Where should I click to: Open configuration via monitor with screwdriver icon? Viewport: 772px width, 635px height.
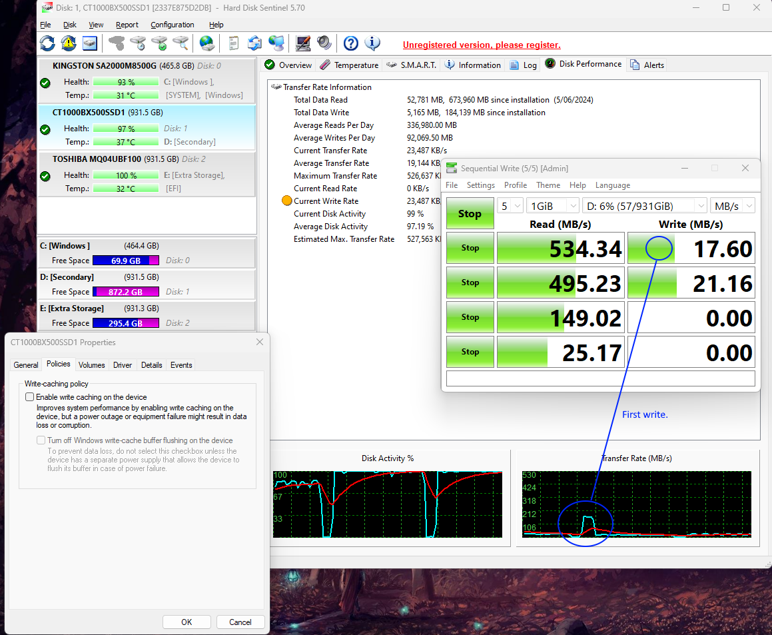point(303,43)
